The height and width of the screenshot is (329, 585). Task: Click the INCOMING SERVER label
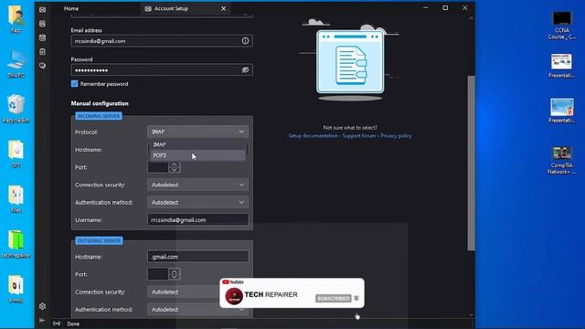click(99, 116)
